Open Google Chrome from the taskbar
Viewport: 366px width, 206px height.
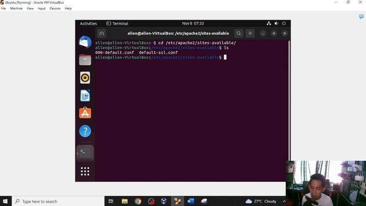pyautogui.click(x=138, y=201)
